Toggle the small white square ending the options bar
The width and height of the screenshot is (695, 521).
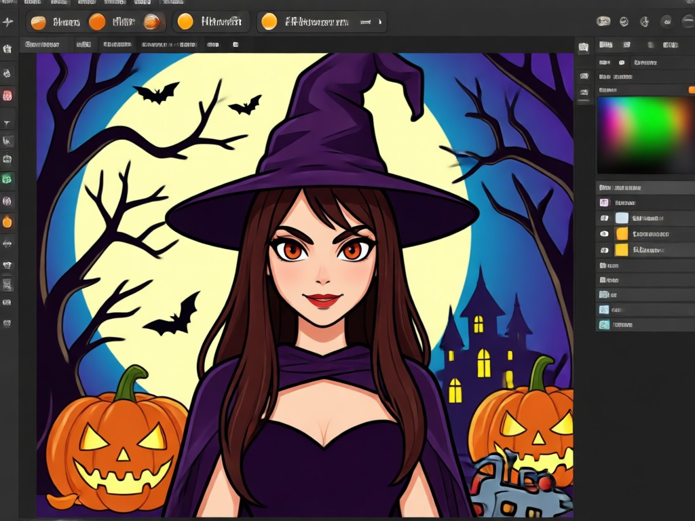point(236,44)
